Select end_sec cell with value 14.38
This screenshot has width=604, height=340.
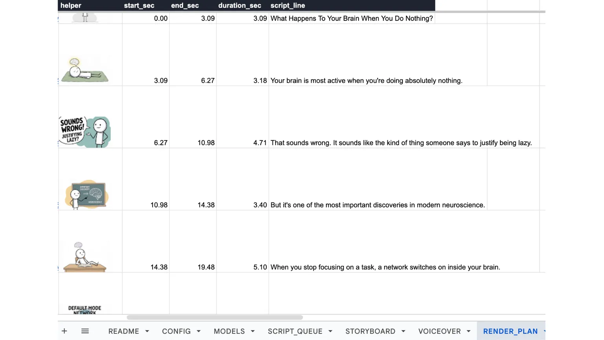pyautogui.click(x=193, y=179)
